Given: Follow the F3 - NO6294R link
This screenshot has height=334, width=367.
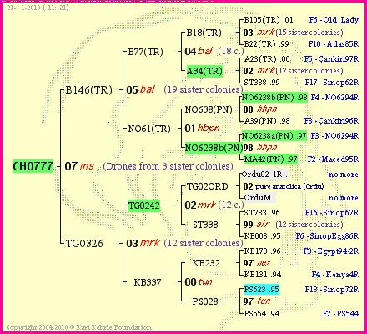Looking at the screenshot, I should click(x=334, y=136).
